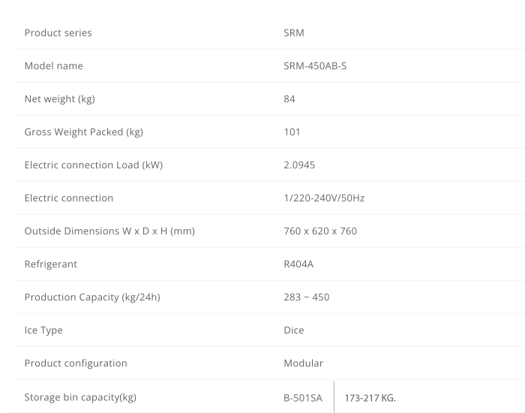Click the "Model name" row label
525x413 pixels.
click(x=54, y=66)
